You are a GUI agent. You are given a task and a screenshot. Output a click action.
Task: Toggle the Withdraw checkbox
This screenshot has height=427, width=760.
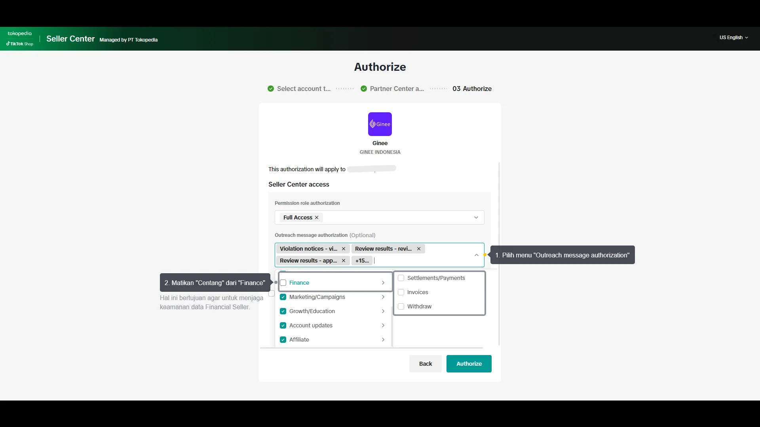click(401, 306)
